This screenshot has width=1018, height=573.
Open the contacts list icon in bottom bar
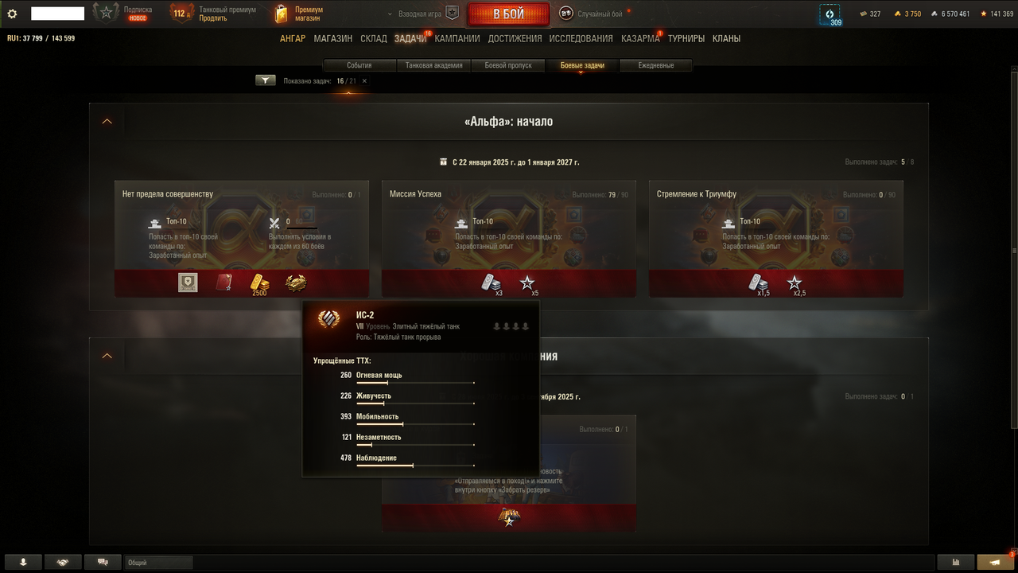[24, 562]
